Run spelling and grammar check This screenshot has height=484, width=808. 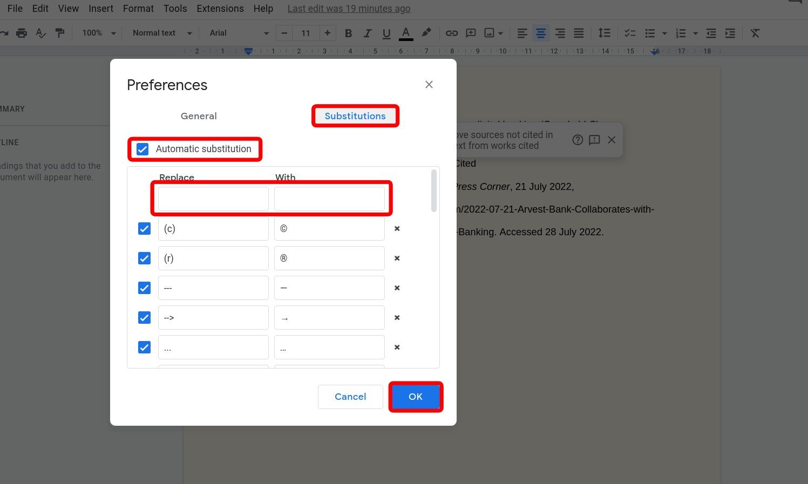41,33
